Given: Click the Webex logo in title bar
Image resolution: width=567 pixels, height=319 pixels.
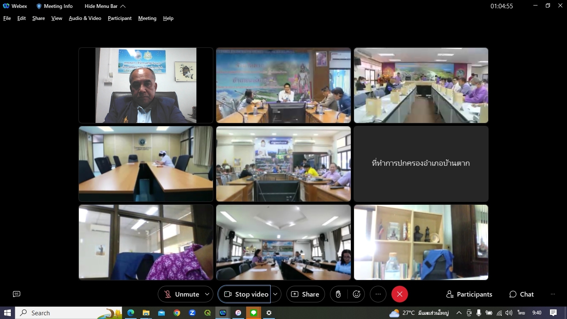Looking at the screenshot, I should [x=6, y=6].
